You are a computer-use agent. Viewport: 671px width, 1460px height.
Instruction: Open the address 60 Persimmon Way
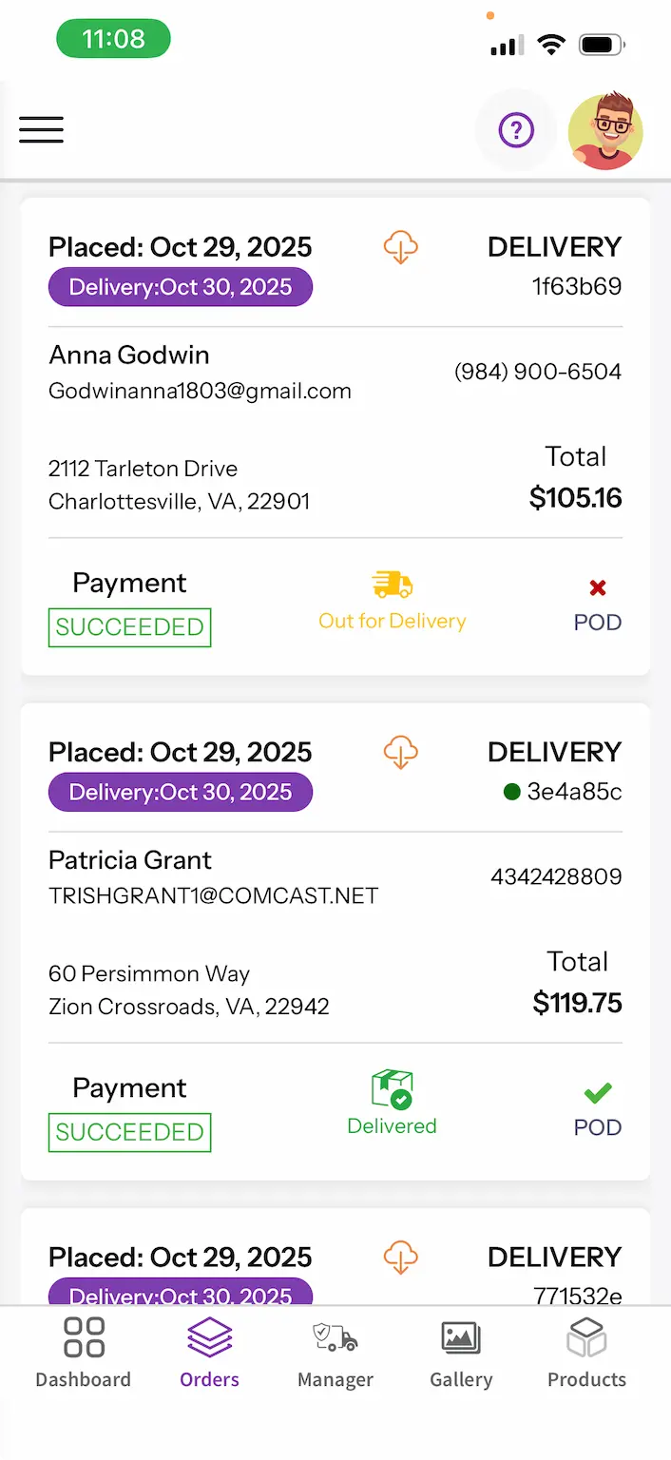[x=149, y=973]
